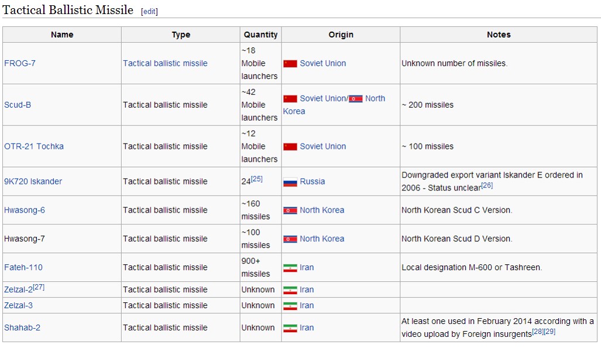This screenshot has height=348, width=601.
Task: Click the Russian flag icon
Action: 290,182
